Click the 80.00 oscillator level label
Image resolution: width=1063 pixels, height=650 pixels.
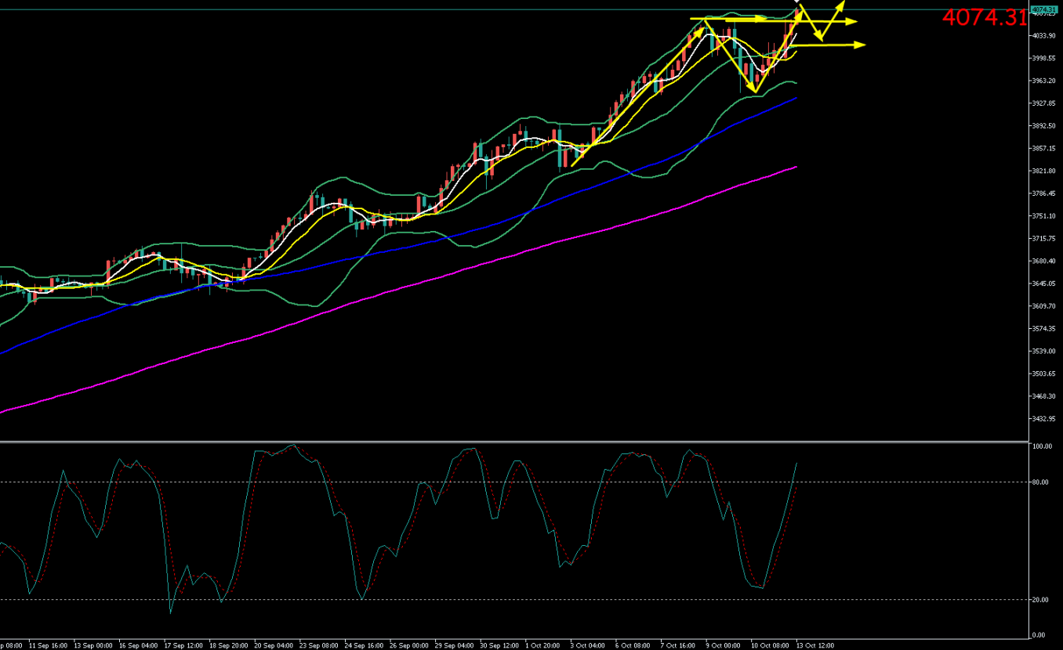(1041, 482)
